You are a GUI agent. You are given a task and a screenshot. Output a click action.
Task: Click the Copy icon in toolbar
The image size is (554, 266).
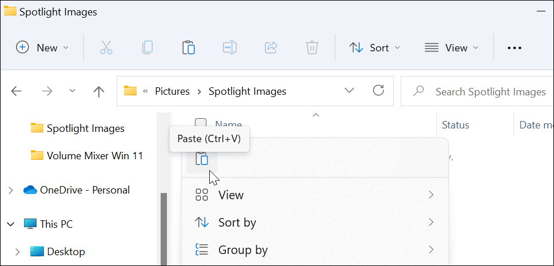pos(147,48)
